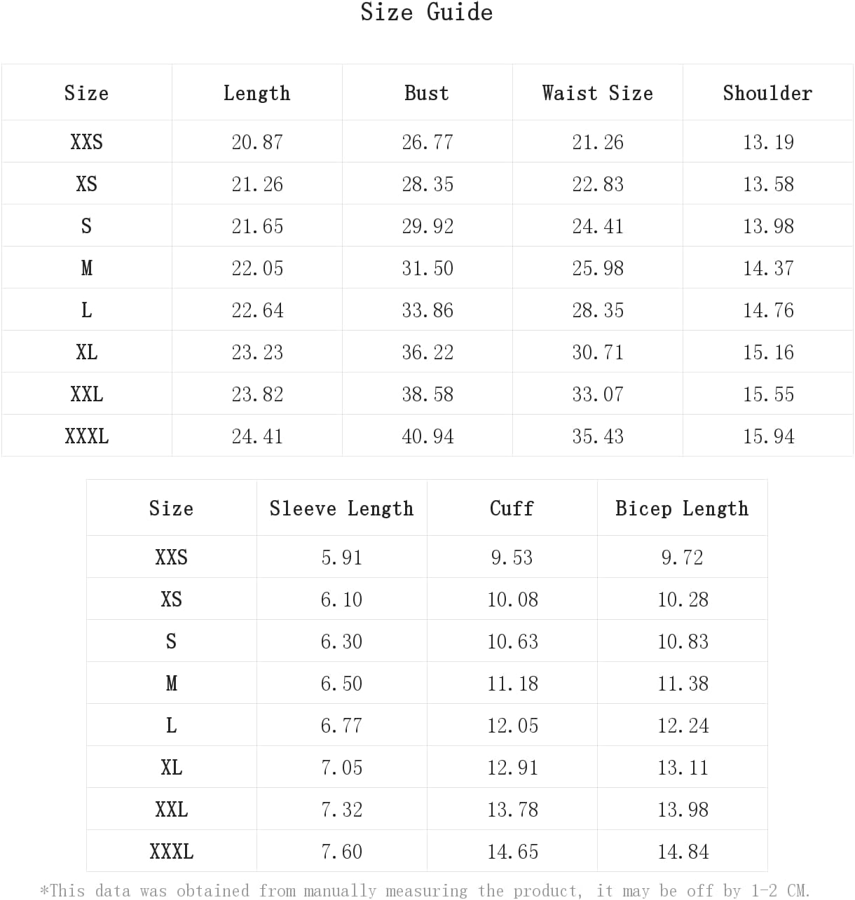
Task: Select the M row in bottom table
Action: [172, 684]
